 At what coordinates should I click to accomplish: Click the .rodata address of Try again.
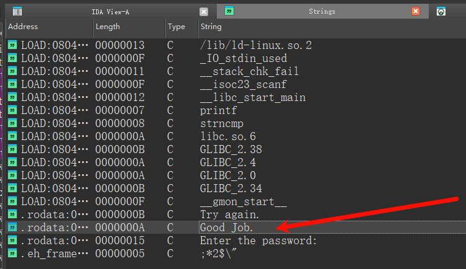click(x=55, y=214)
